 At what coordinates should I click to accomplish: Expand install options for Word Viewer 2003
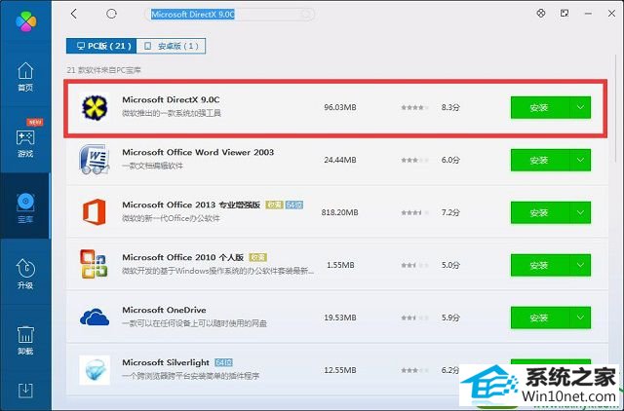point(581,160)
